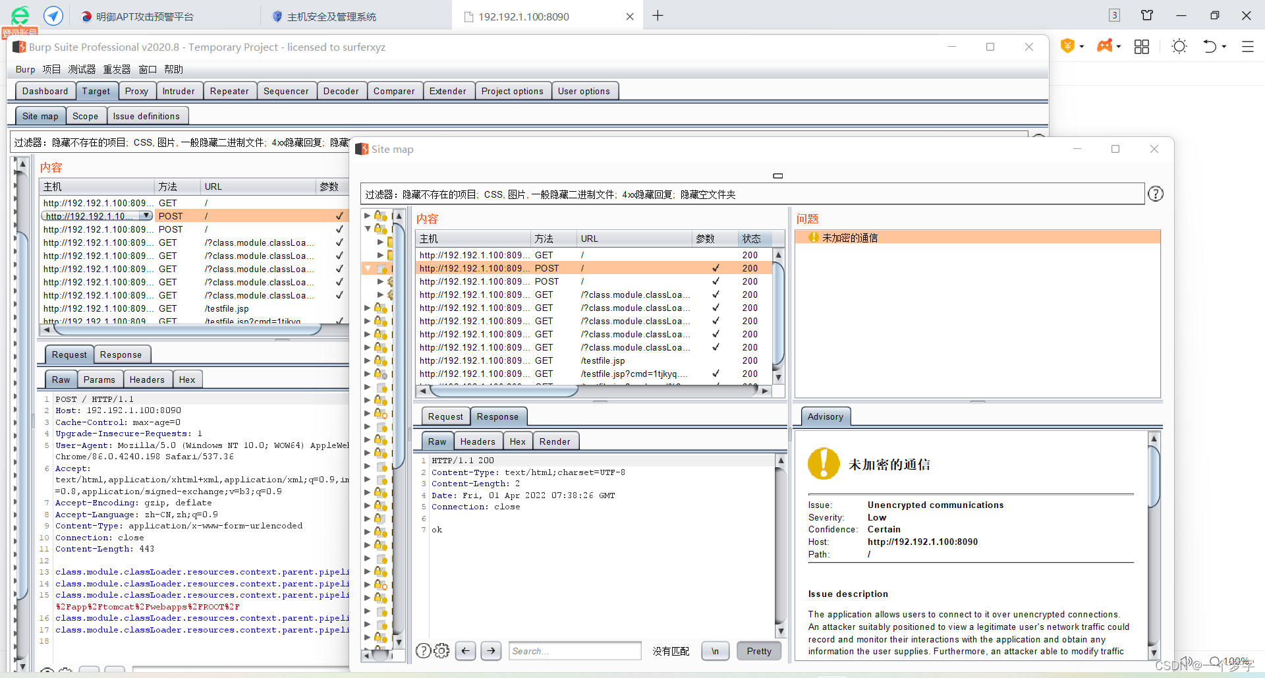This screenshot has height=678, width=1265.
Task: Open the 窗口 menu
Action: point(148,69)
